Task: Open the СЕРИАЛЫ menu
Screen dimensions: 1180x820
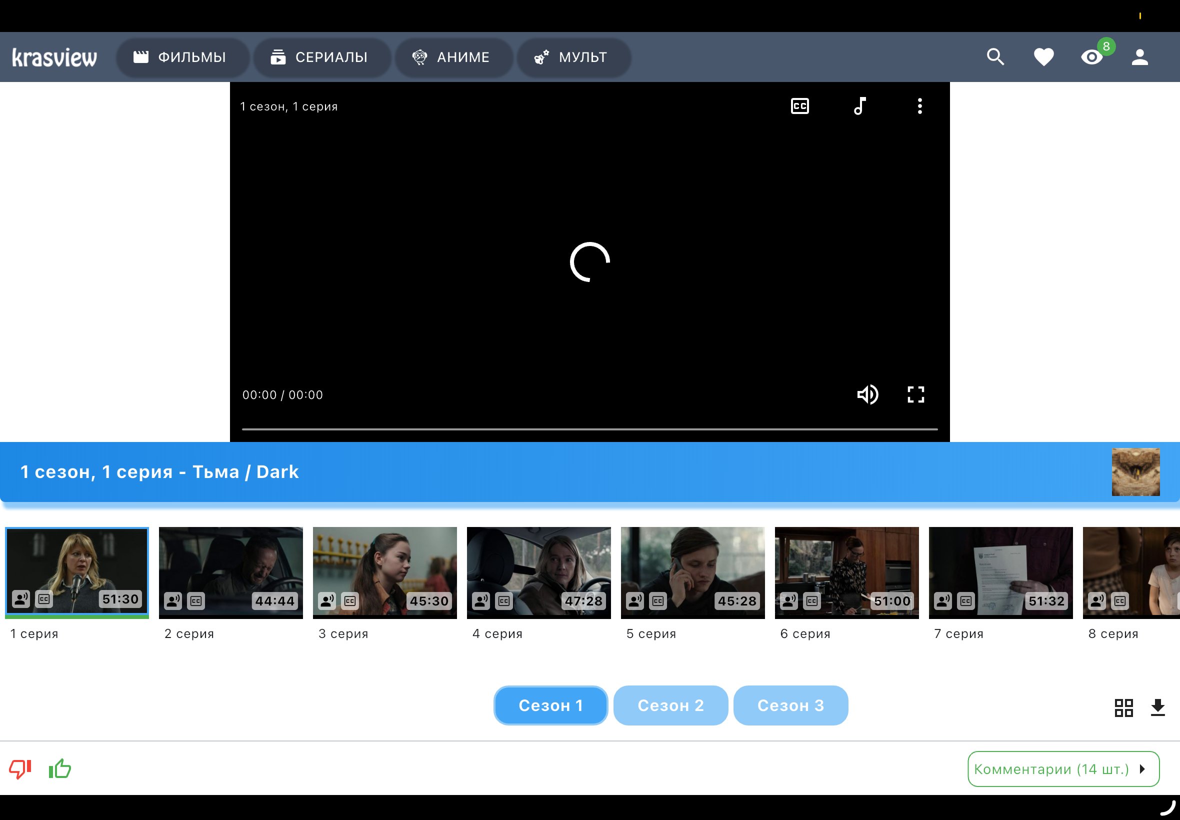Action: (320, 57)
